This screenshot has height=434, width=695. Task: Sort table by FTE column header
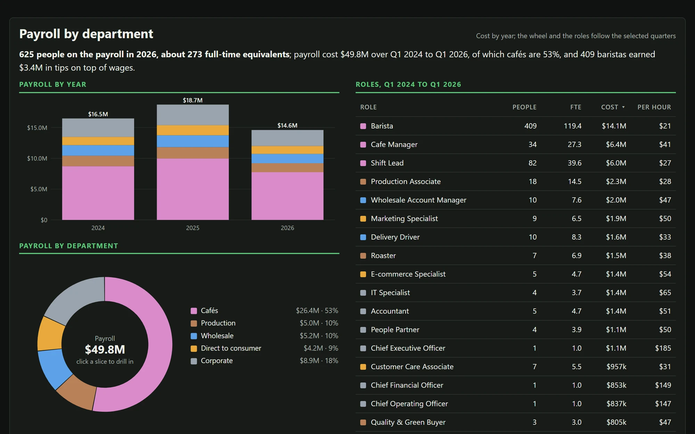(575, 107)
